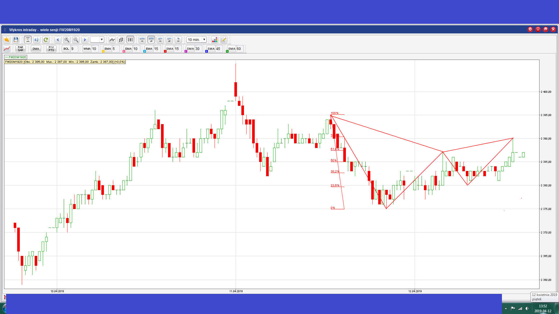Toggle the candlestick chart mode
This screenshot has height=314, width=559.
tap(130, 40)
